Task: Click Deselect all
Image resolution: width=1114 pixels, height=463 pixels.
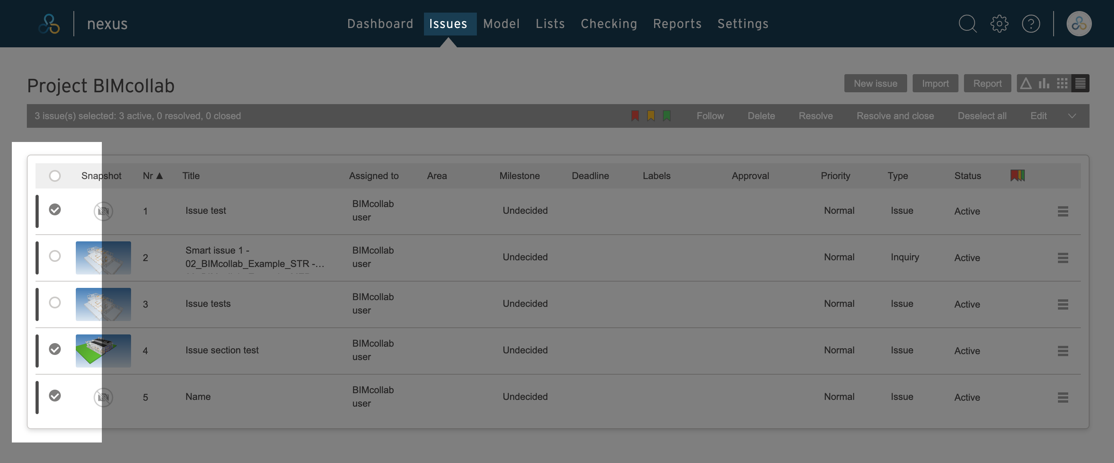Action: [x=982, y=116]
